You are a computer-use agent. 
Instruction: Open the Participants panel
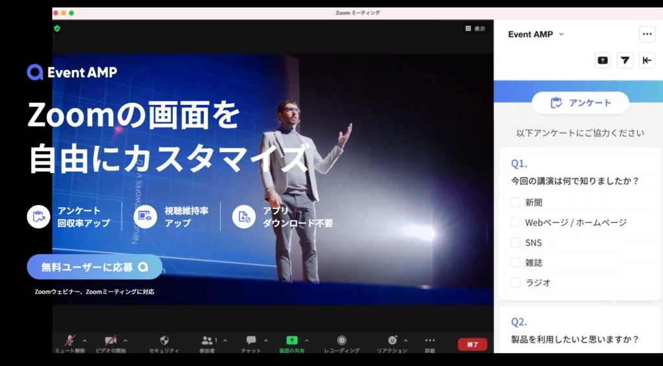tap(207, 340)
